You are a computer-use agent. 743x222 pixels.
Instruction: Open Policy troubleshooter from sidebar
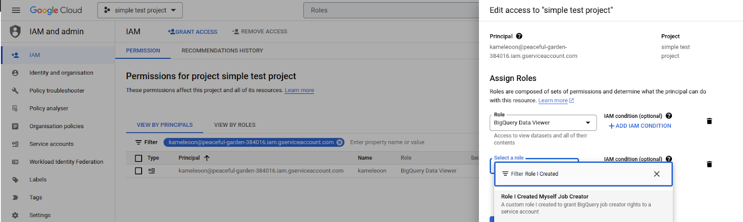57,91
